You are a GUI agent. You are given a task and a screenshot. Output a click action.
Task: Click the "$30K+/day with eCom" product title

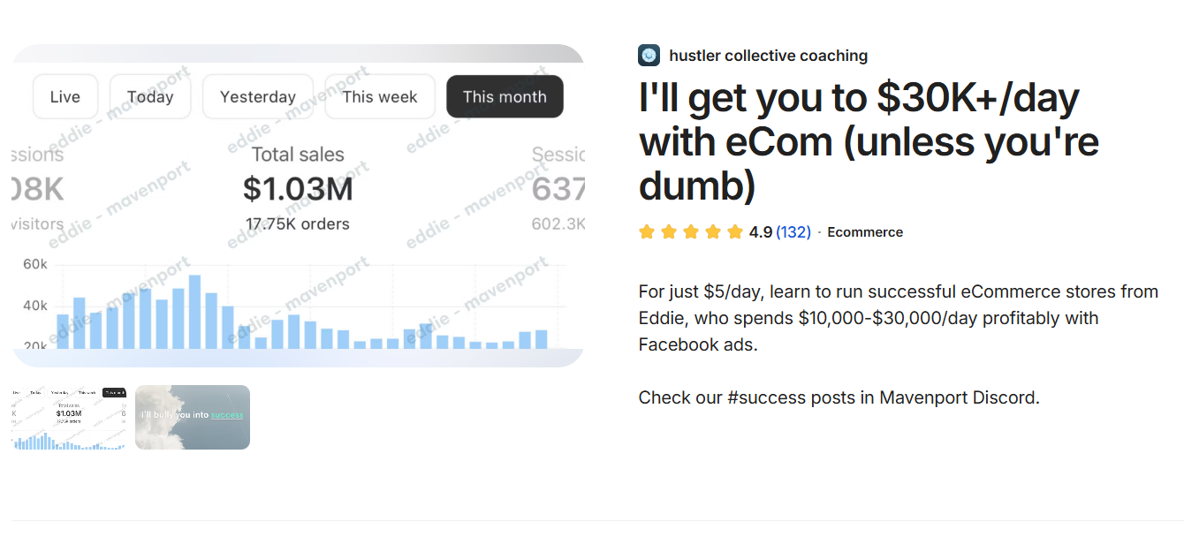[869, 141]
